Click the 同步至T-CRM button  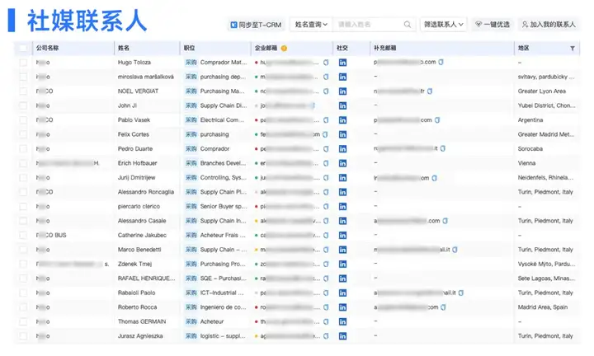pos(256,25)
